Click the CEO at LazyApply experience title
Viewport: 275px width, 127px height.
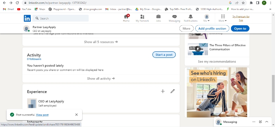[51, 101]
